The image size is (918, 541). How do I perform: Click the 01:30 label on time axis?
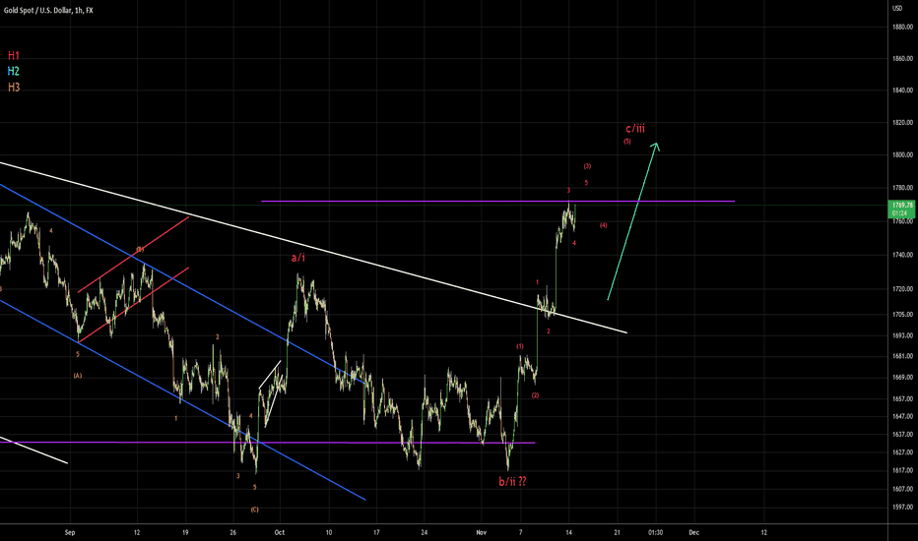click(x=656, y=532)
